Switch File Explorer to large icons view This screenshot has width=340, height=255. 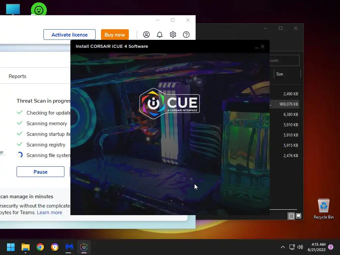point(298,216)
